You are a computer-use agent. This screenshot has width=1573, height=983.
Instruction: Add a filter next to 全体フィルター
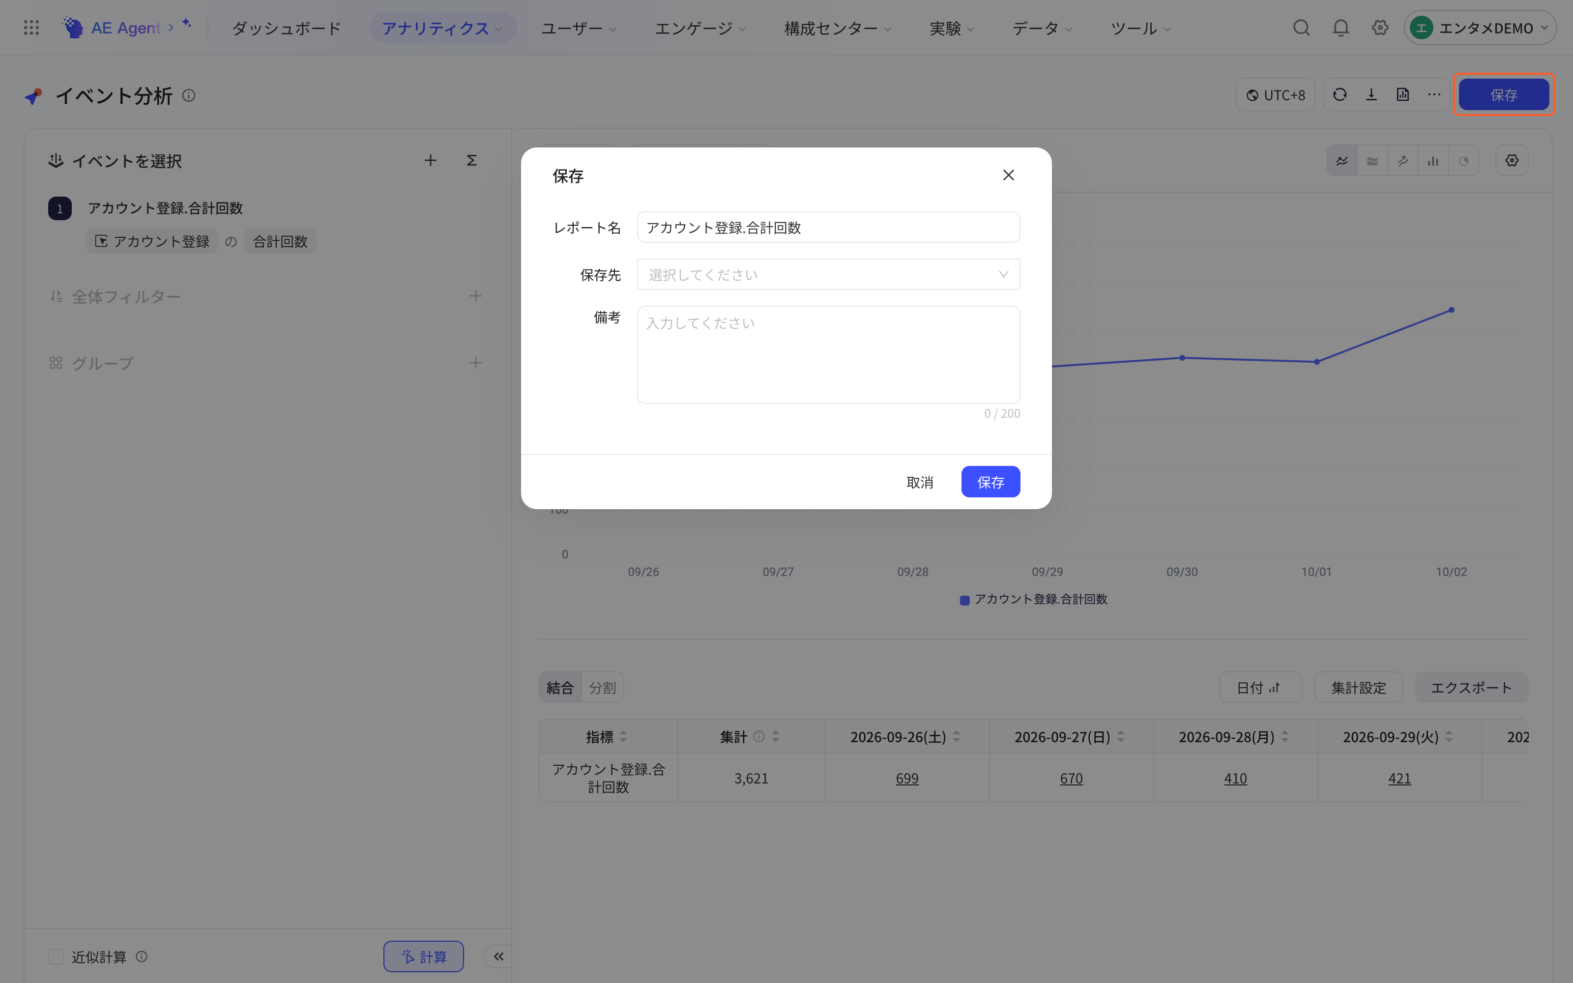pyautogui.click(x=476, y=296)
